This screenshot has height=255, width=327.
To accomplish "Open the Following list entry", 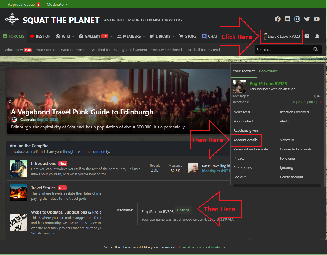I will [x=287, y=158].
